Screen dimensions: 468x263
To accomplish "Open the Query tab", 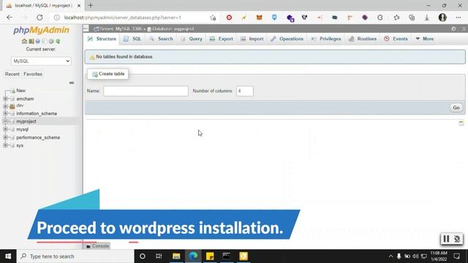I will point(192,39).
